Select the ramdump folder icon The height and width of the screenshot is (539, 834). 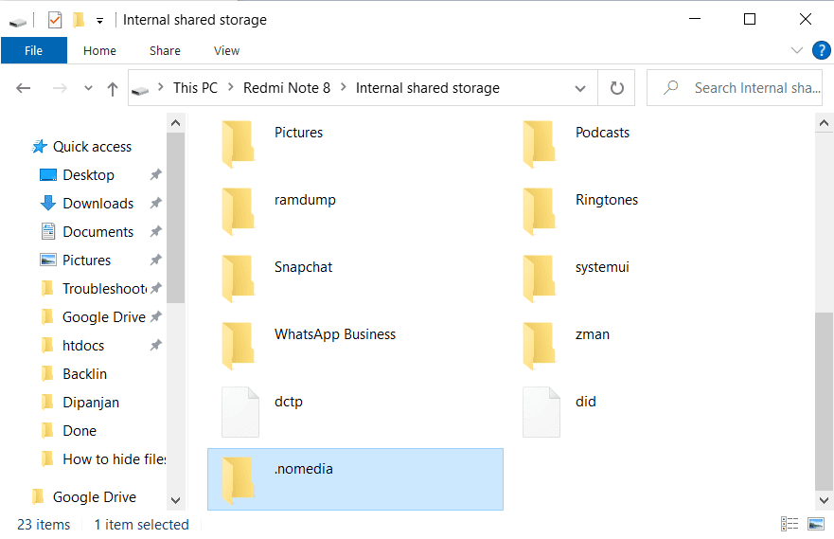click(x=239, y=211)
